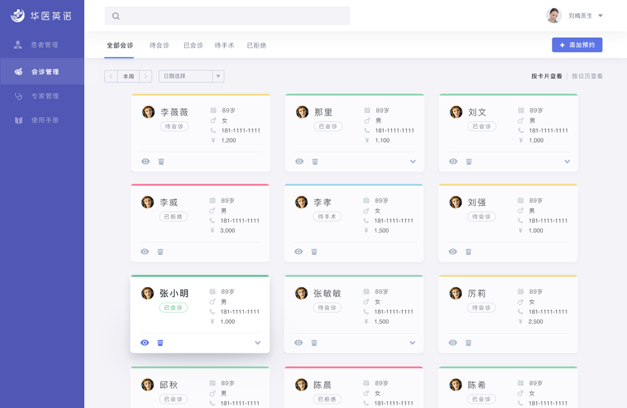Go to previous week arrow
Viewport: 627px width, 408px height.
(x=111, y=76)
